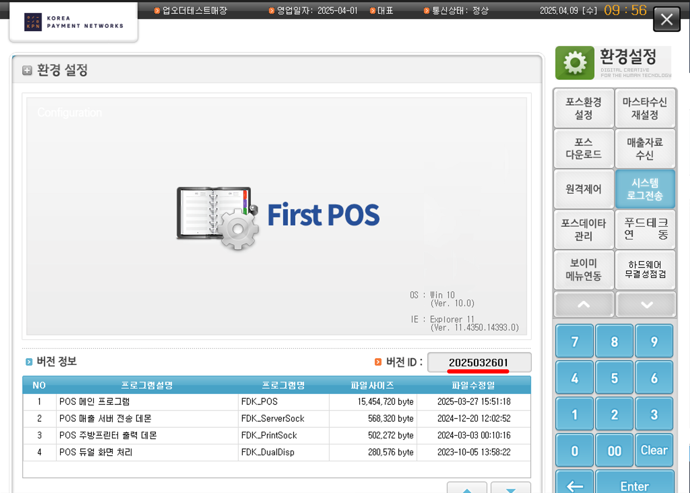
Task: Click the orange icon beside 버전 ID
Action: (x=379, y=362)
